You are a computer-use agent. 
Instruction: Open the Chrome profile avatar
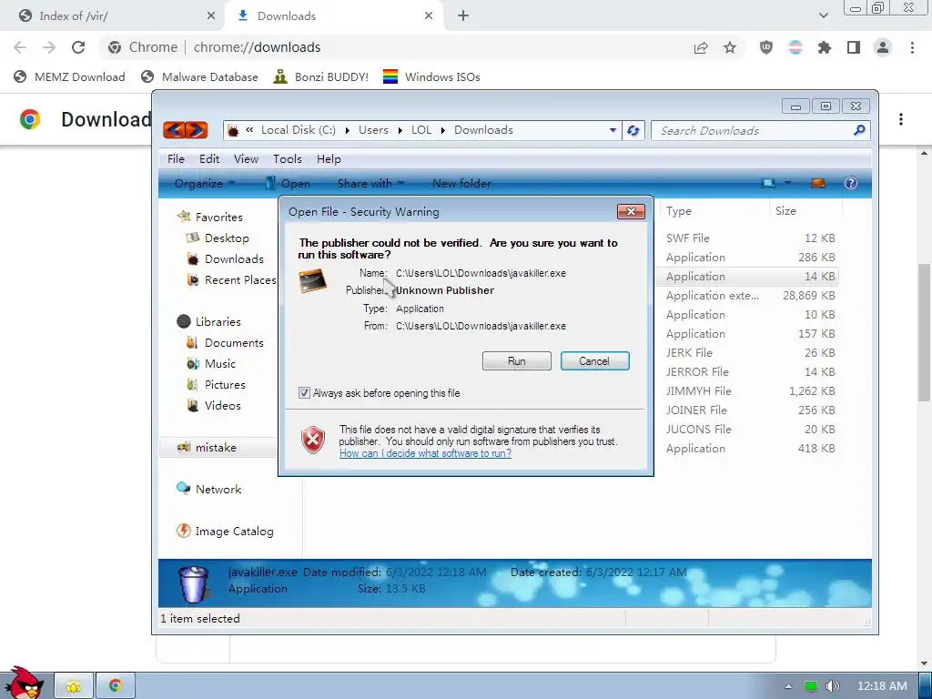point(883,47)
